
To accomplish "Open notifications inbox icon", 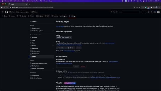I will point(155,12).
